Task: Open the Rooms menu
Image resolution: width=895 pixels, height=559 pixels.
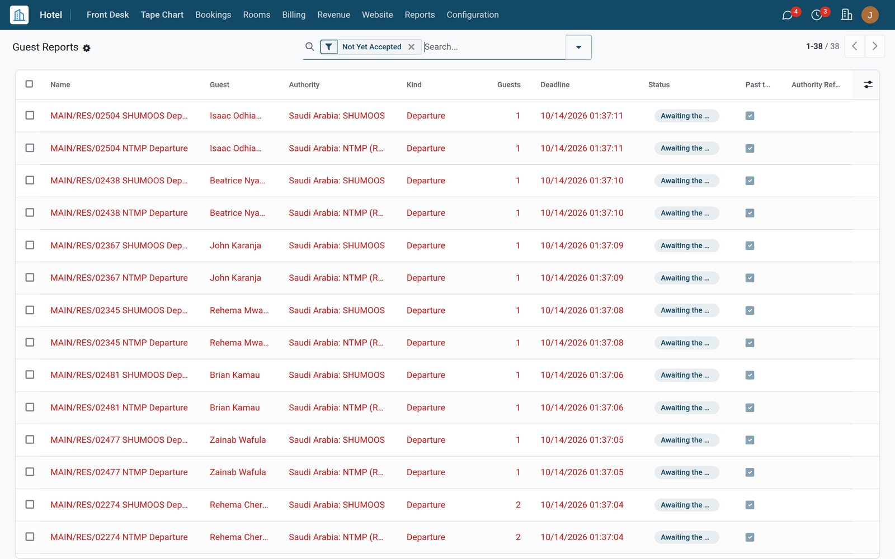Action: (257, 15)
